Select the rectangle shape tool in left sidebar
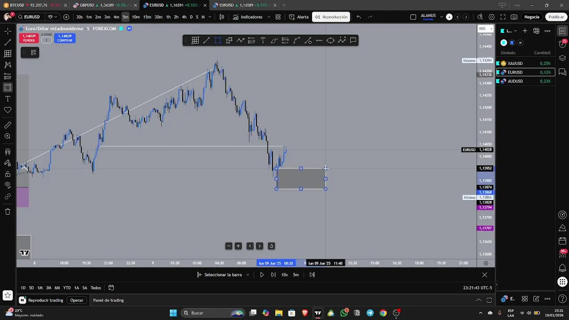569x320 pixels. (x=8, y=88)
